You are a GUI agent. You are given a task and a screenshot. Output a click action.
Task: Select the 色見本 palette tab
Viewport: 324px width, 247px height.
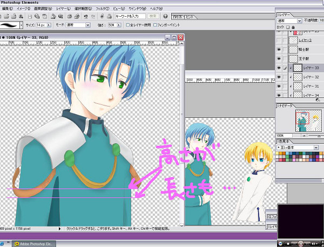click(x=284, y=141)
